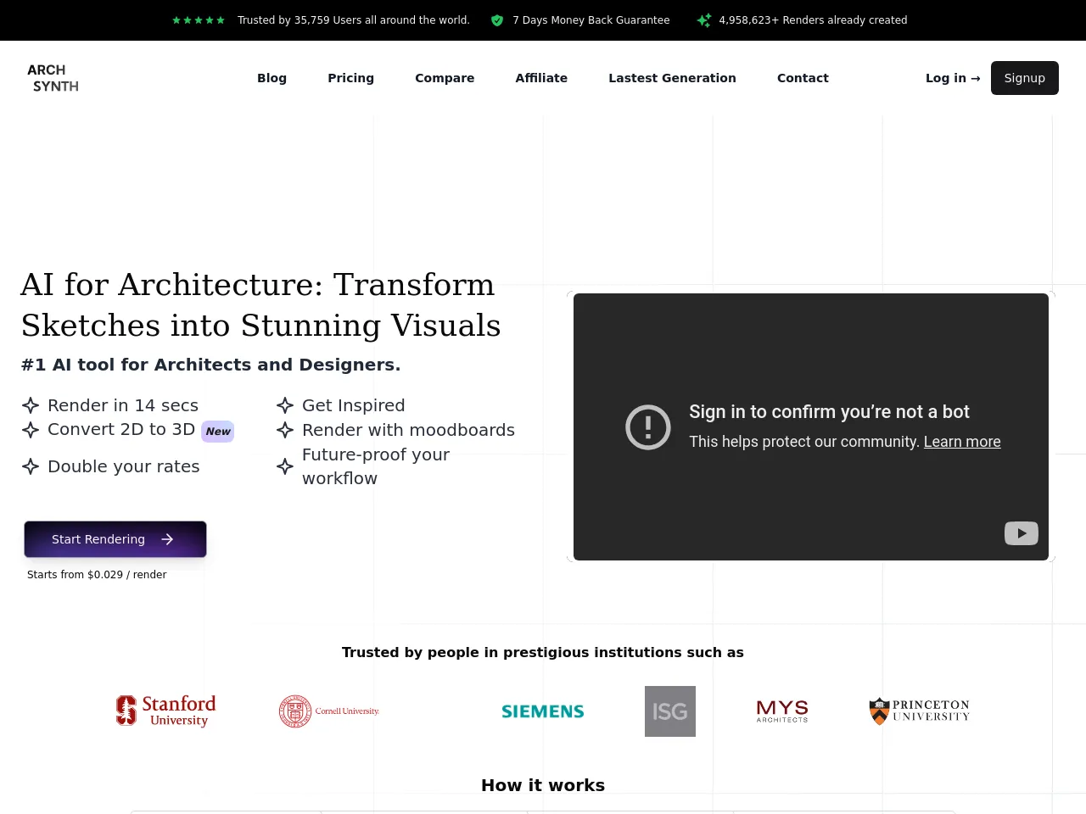Viewport: 1086px width, 814px height.
Task: Click the Arch Synth logo
Action: (53, 78)
